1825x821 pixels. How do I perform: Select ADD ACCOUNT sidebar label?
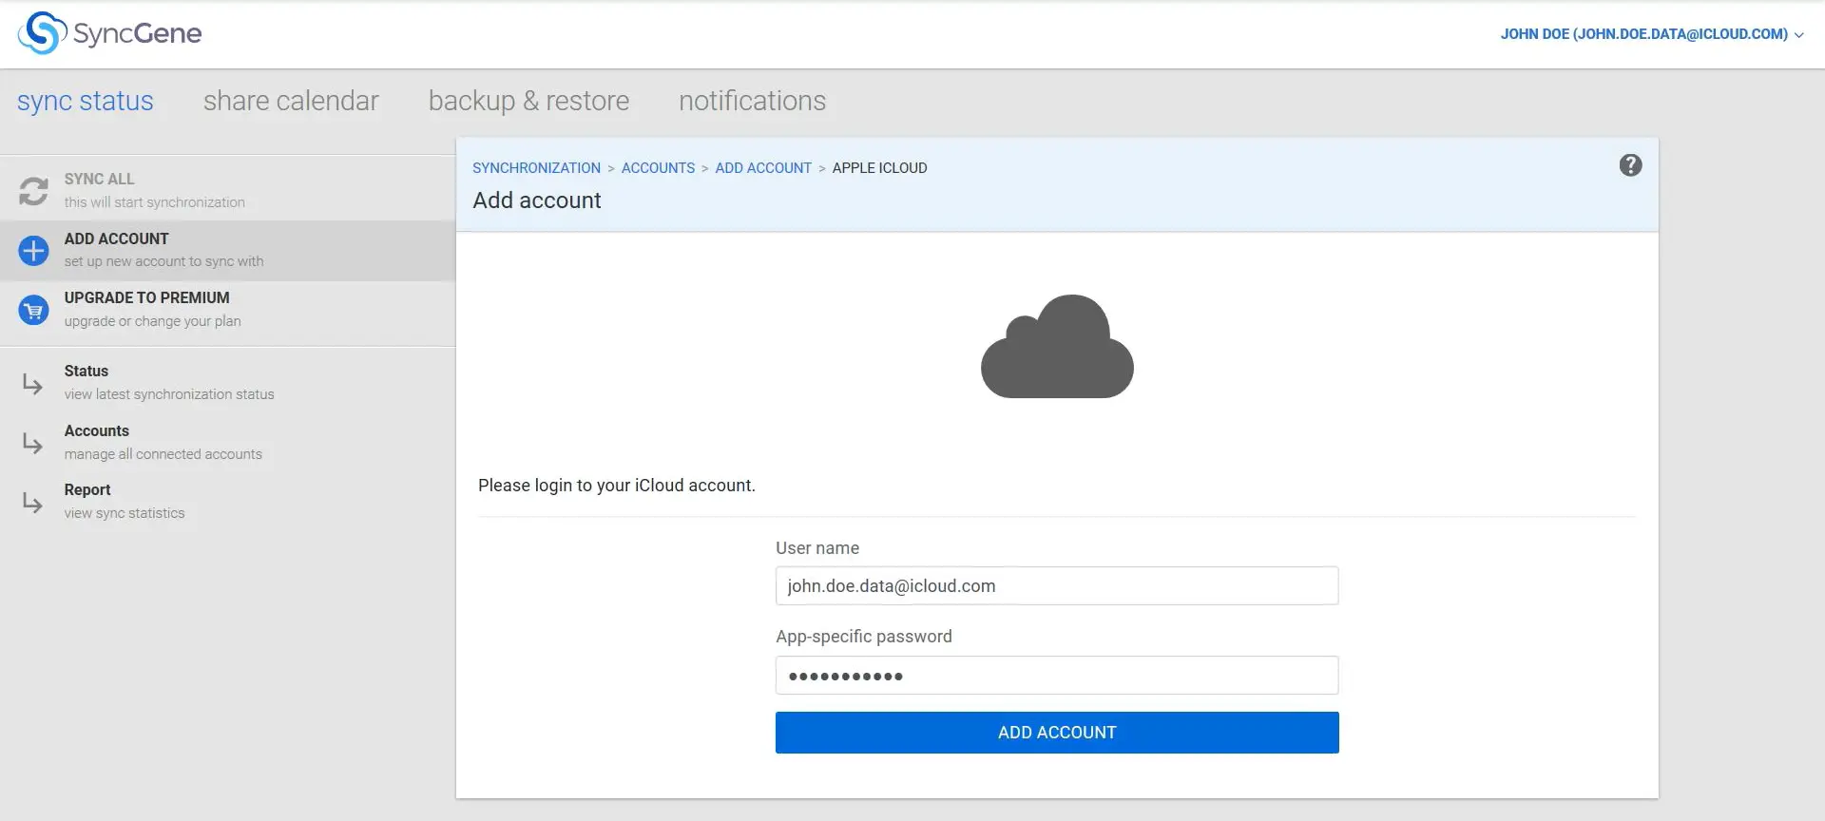point(116,239)
